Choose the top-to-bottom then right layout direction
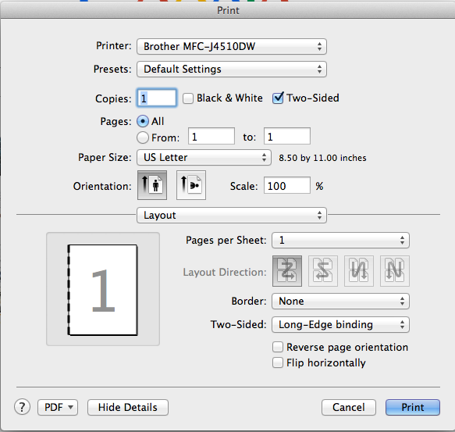The image size is (455, 432). 359,271
